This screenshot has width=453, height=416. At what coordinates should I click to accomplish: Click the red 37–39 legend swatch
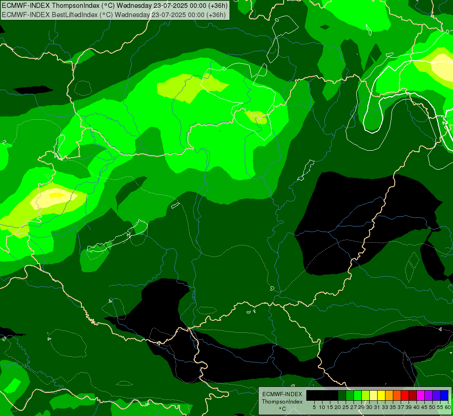tap(405, 395)
